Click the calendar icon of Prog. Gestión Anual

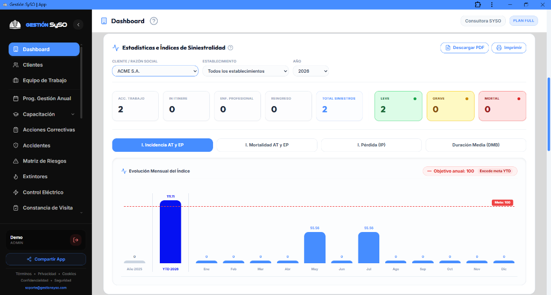coord(16,99)
